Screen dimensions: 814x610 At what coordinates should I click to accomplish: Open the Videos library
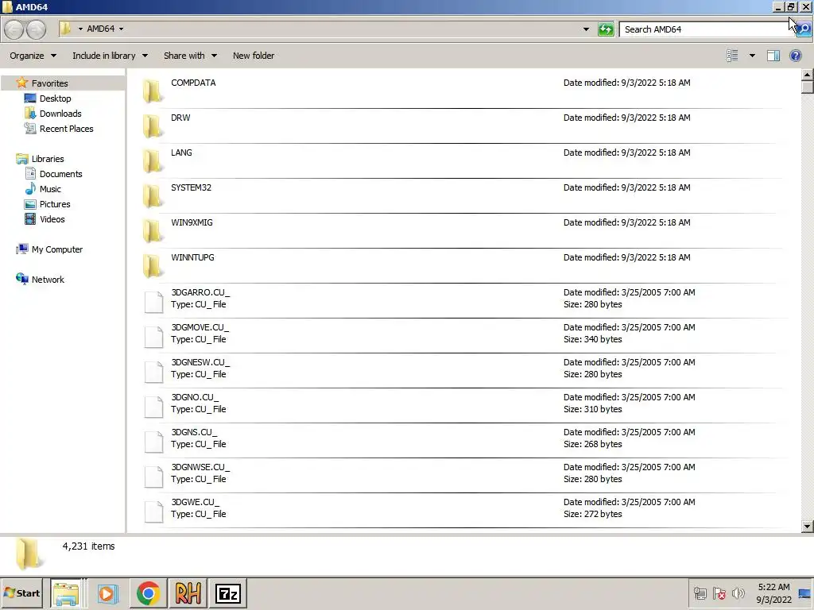click(x=52, y=219)
